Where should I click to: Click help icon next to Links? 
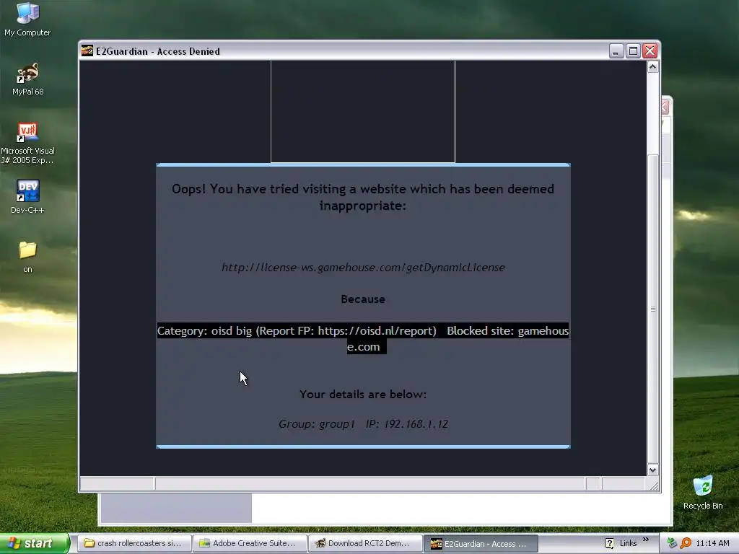609,543
